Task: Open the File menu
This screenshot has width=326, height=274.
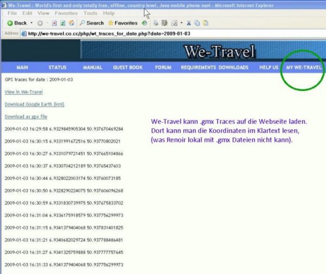Action: pos(12,13)
